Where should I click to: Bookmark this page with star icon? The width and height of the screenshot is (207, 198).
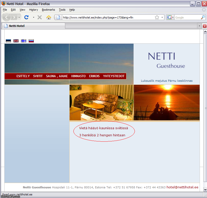157,17
